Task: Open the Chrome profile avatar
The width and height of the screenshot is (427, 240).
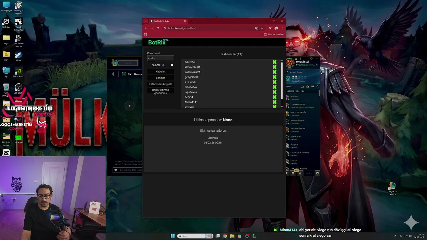Action: [x=276, y=28]
